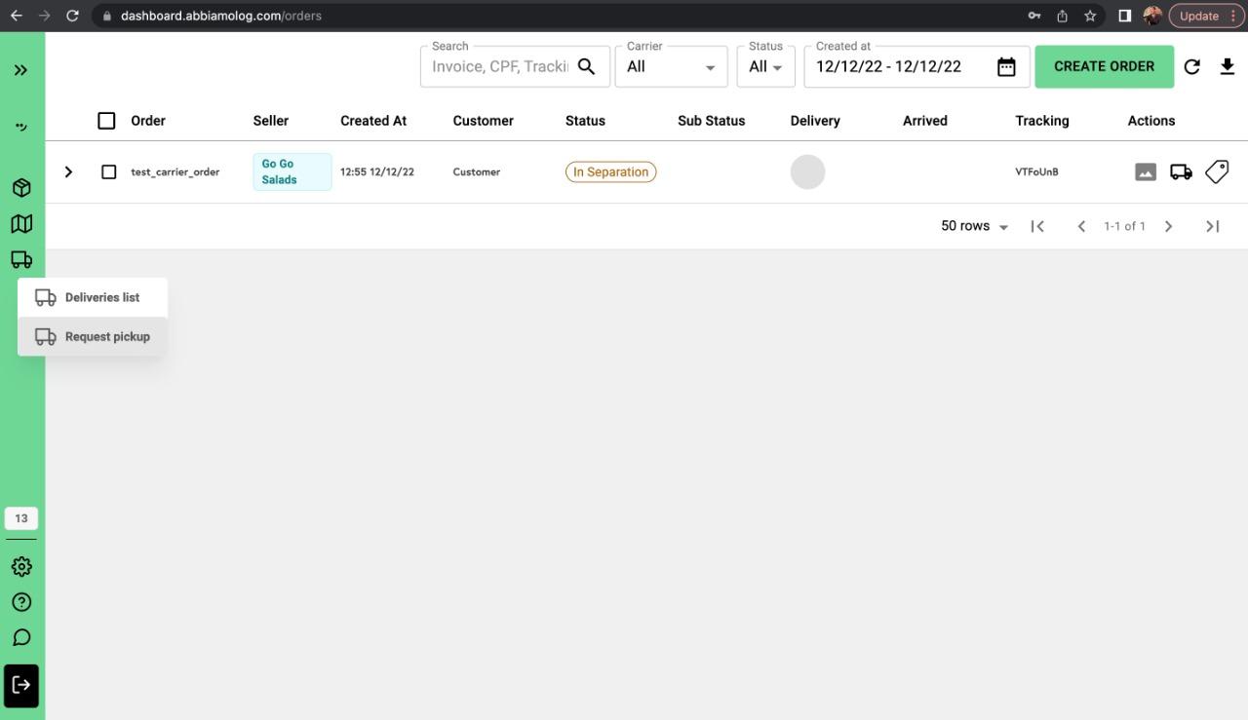Click the download orders icon
This screenshot has height=720, width=1248.
pyautogui.click(x=1227, y=66)
